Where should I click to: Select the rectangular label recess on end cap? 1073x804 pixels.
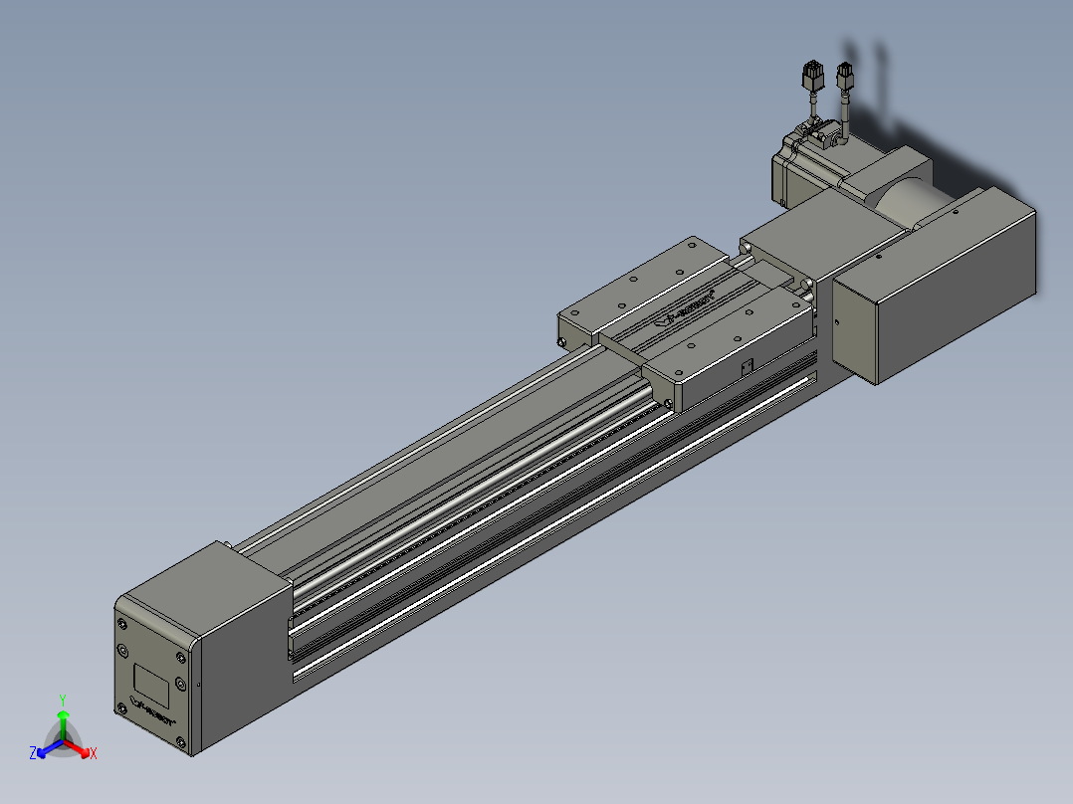click(x=152, y=681)
